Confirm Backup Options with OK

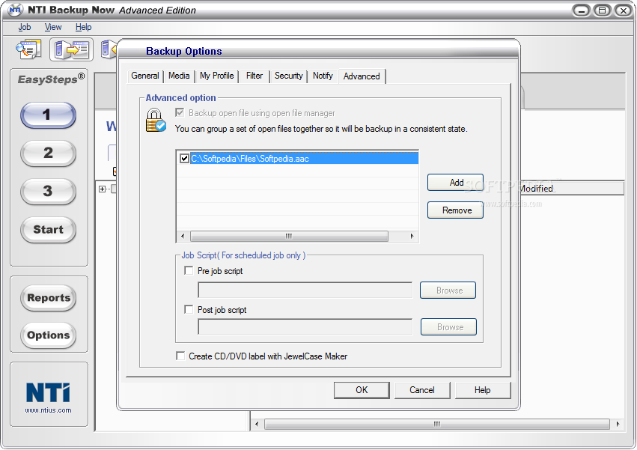click(x=362, y=390)
